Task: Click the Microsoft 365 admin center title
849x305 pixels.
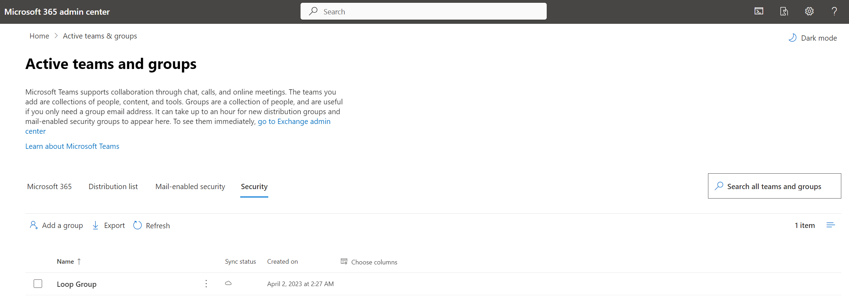Action: (57, 12)
